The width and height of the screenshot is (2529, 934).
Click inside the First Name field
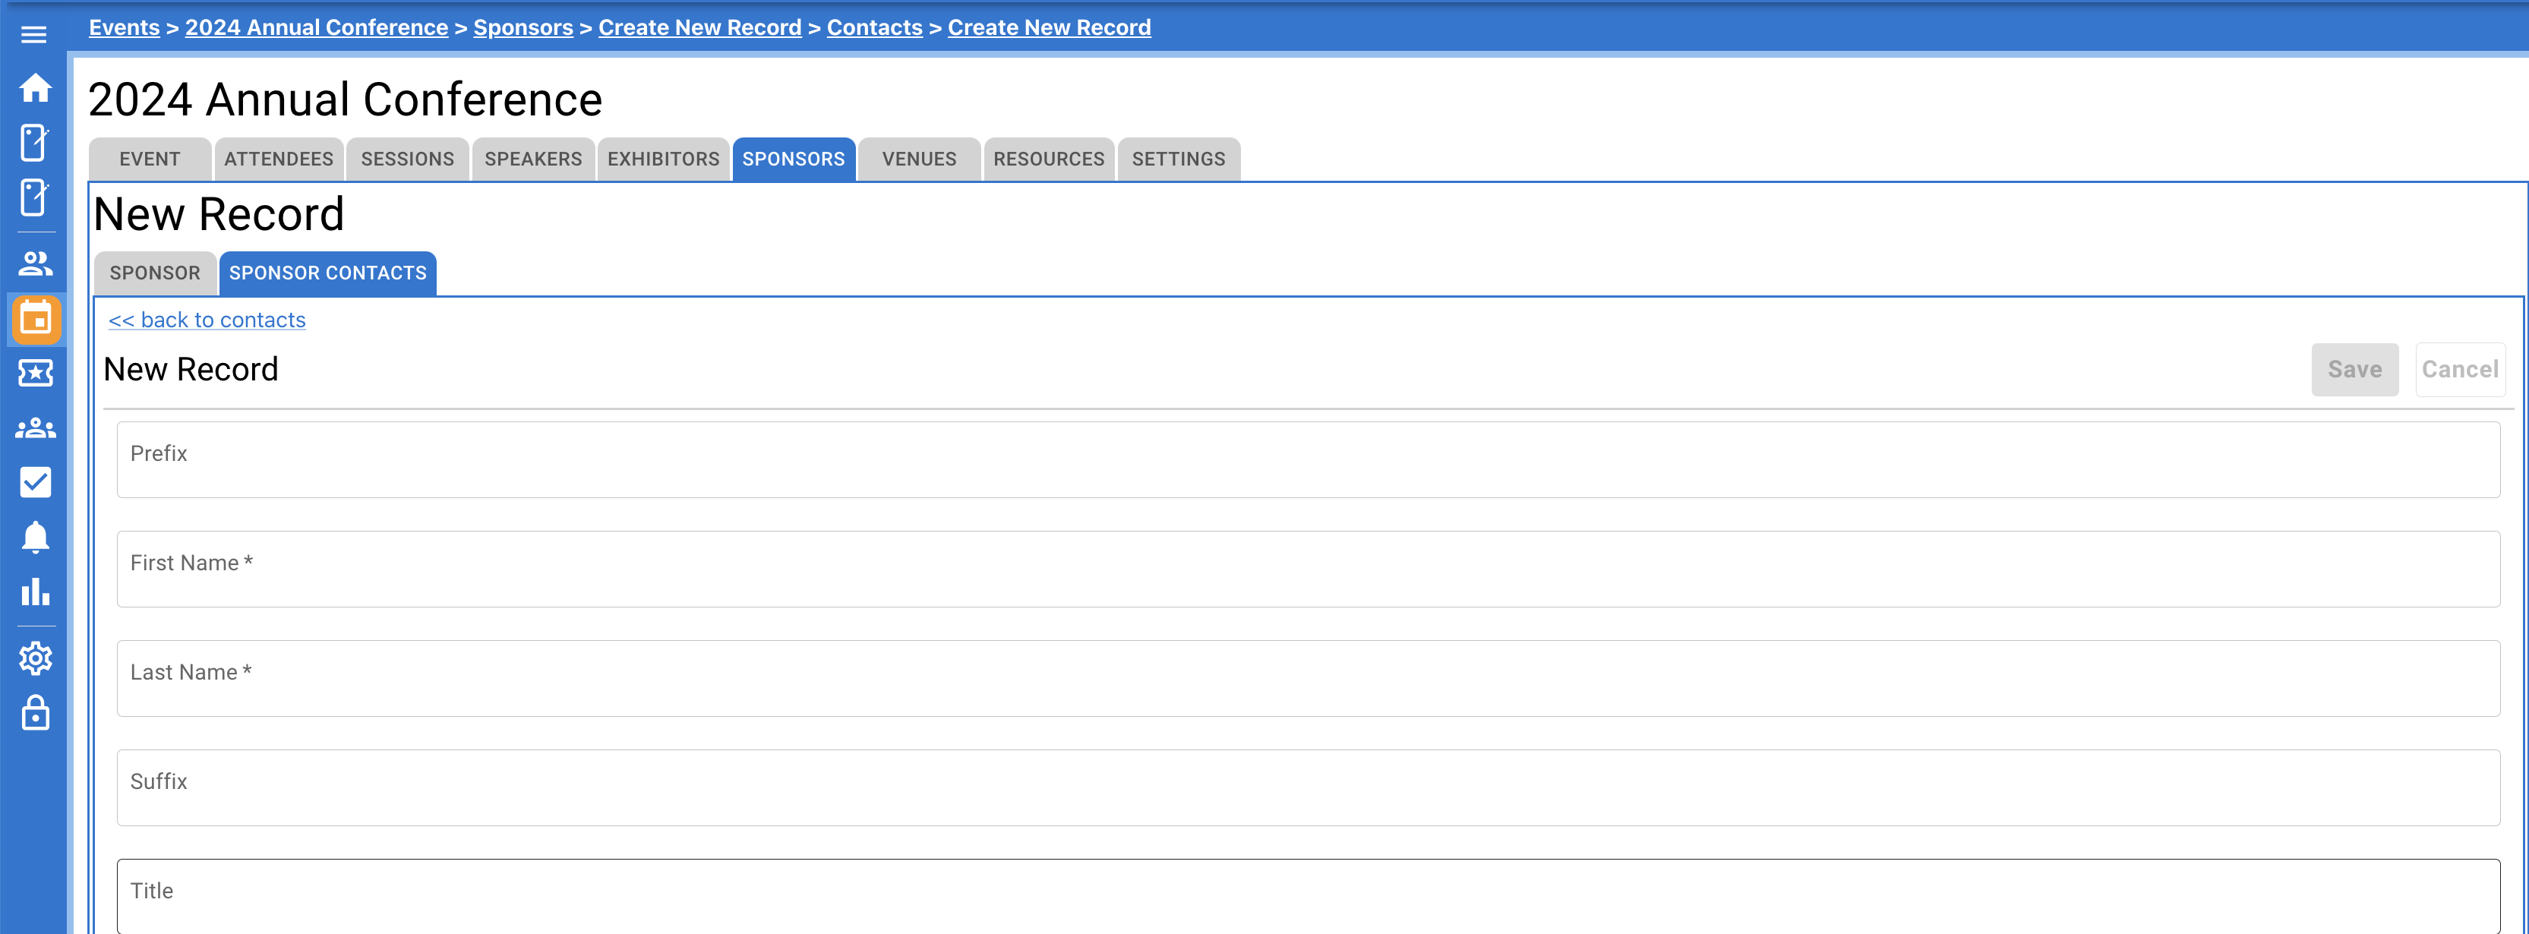[x=1277, y=570]
